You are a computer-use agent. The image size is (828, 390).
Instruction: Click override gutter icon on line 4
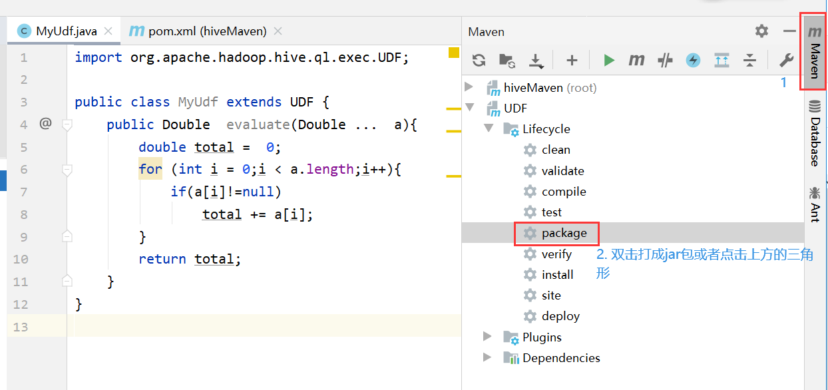(x=45, y=123)
